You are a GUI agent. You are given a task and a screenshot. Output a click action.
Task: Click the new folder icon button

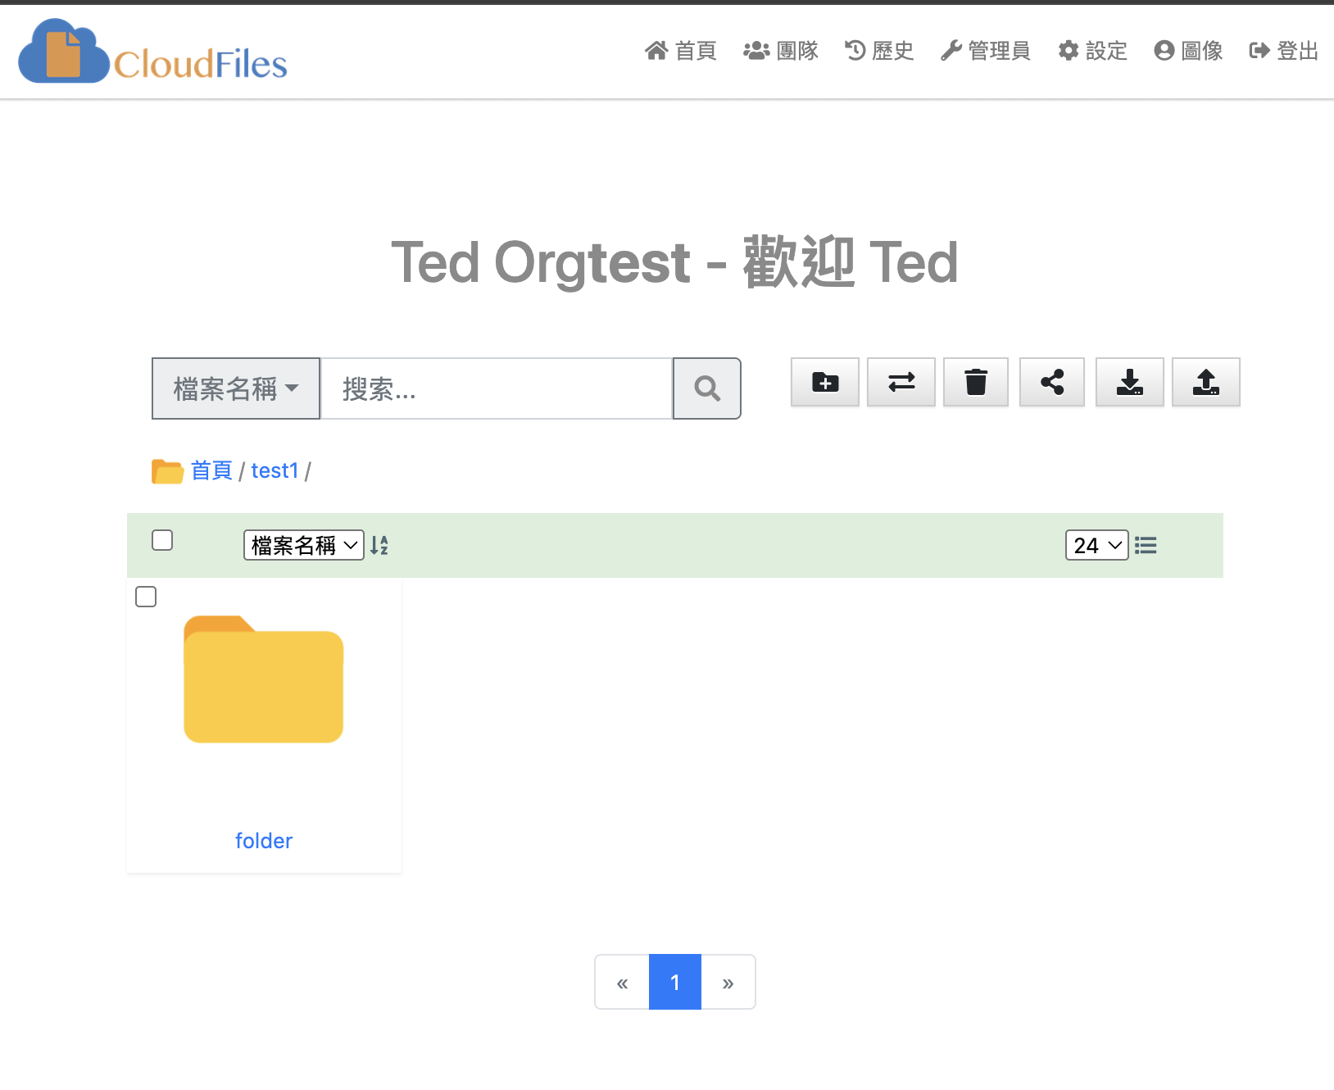tap(825, 382)
